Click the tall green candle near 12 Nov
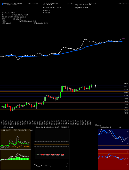Screen dimensions: 129x170 click(x=62, y=89)
